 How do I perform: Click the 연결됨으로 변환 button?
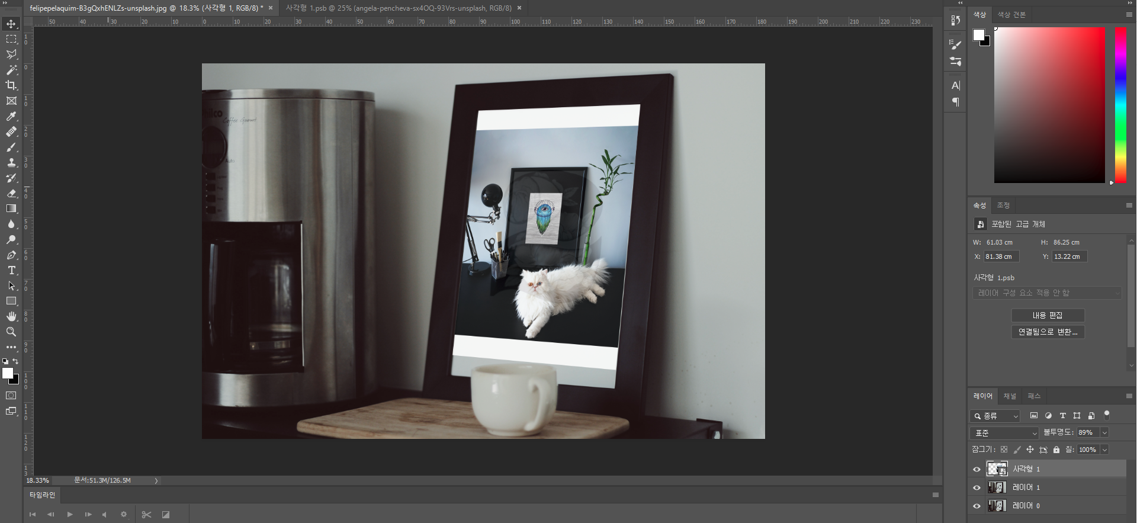(1048, 332)
